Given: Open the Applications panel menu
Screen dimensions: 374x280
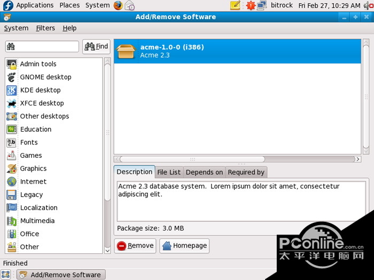Looking at the screenshot, I should (x=35, y=5).
